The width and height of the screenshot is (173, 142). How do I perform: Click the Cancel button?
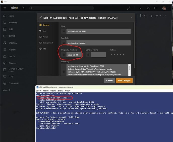[109, 81]
